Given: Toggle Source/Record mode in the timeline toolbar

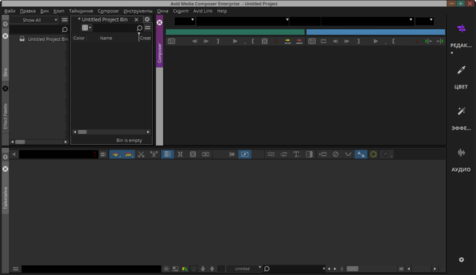Looking at the screenshot, I should [x=245, y=155].
